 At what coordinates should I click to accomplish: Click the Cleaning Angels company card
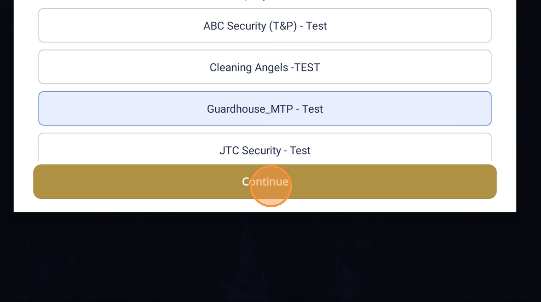(265, 67)
